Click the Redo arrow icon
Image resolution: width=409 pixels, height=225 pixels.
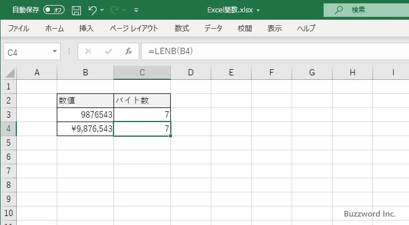pos(115,10)
